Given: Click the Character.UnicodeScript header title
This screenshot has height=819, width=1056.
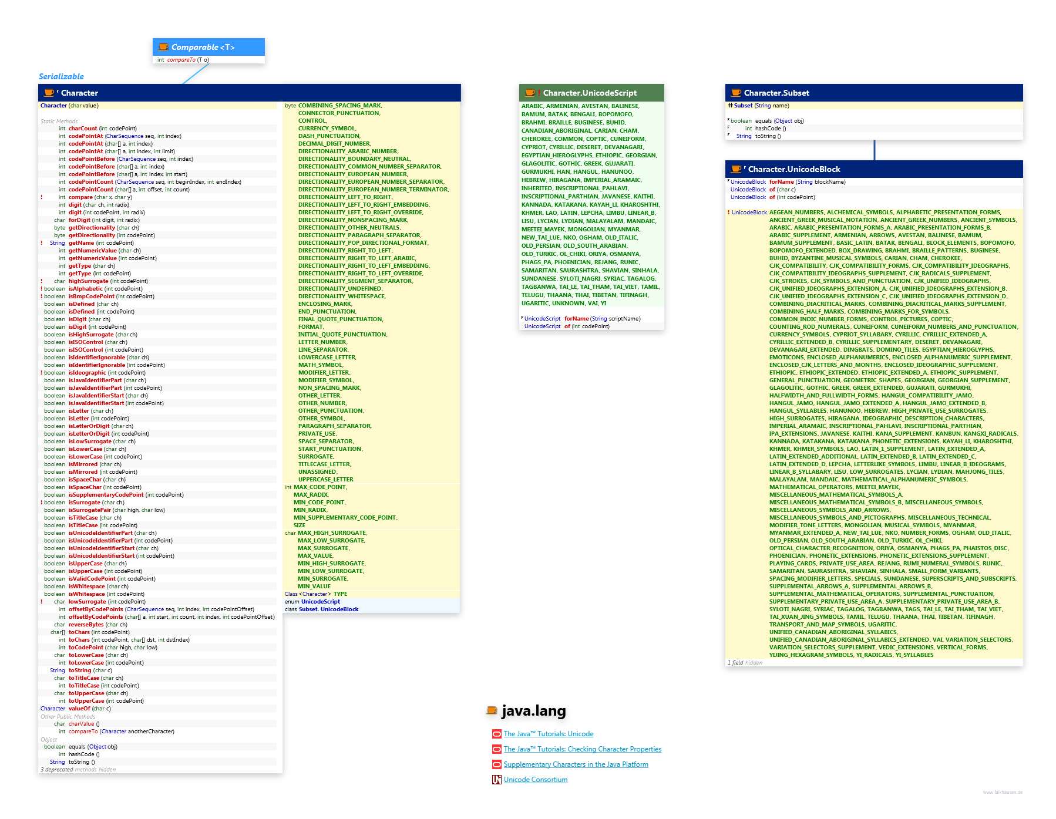Looking at the screenshot, I should 590,93.
